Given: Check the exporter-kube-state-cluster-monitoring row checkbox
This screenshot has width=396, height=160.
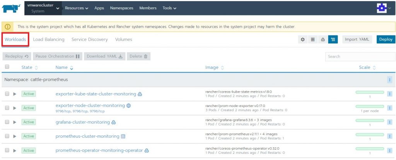Looking at the screenshot, I should [x=7, y=94].
